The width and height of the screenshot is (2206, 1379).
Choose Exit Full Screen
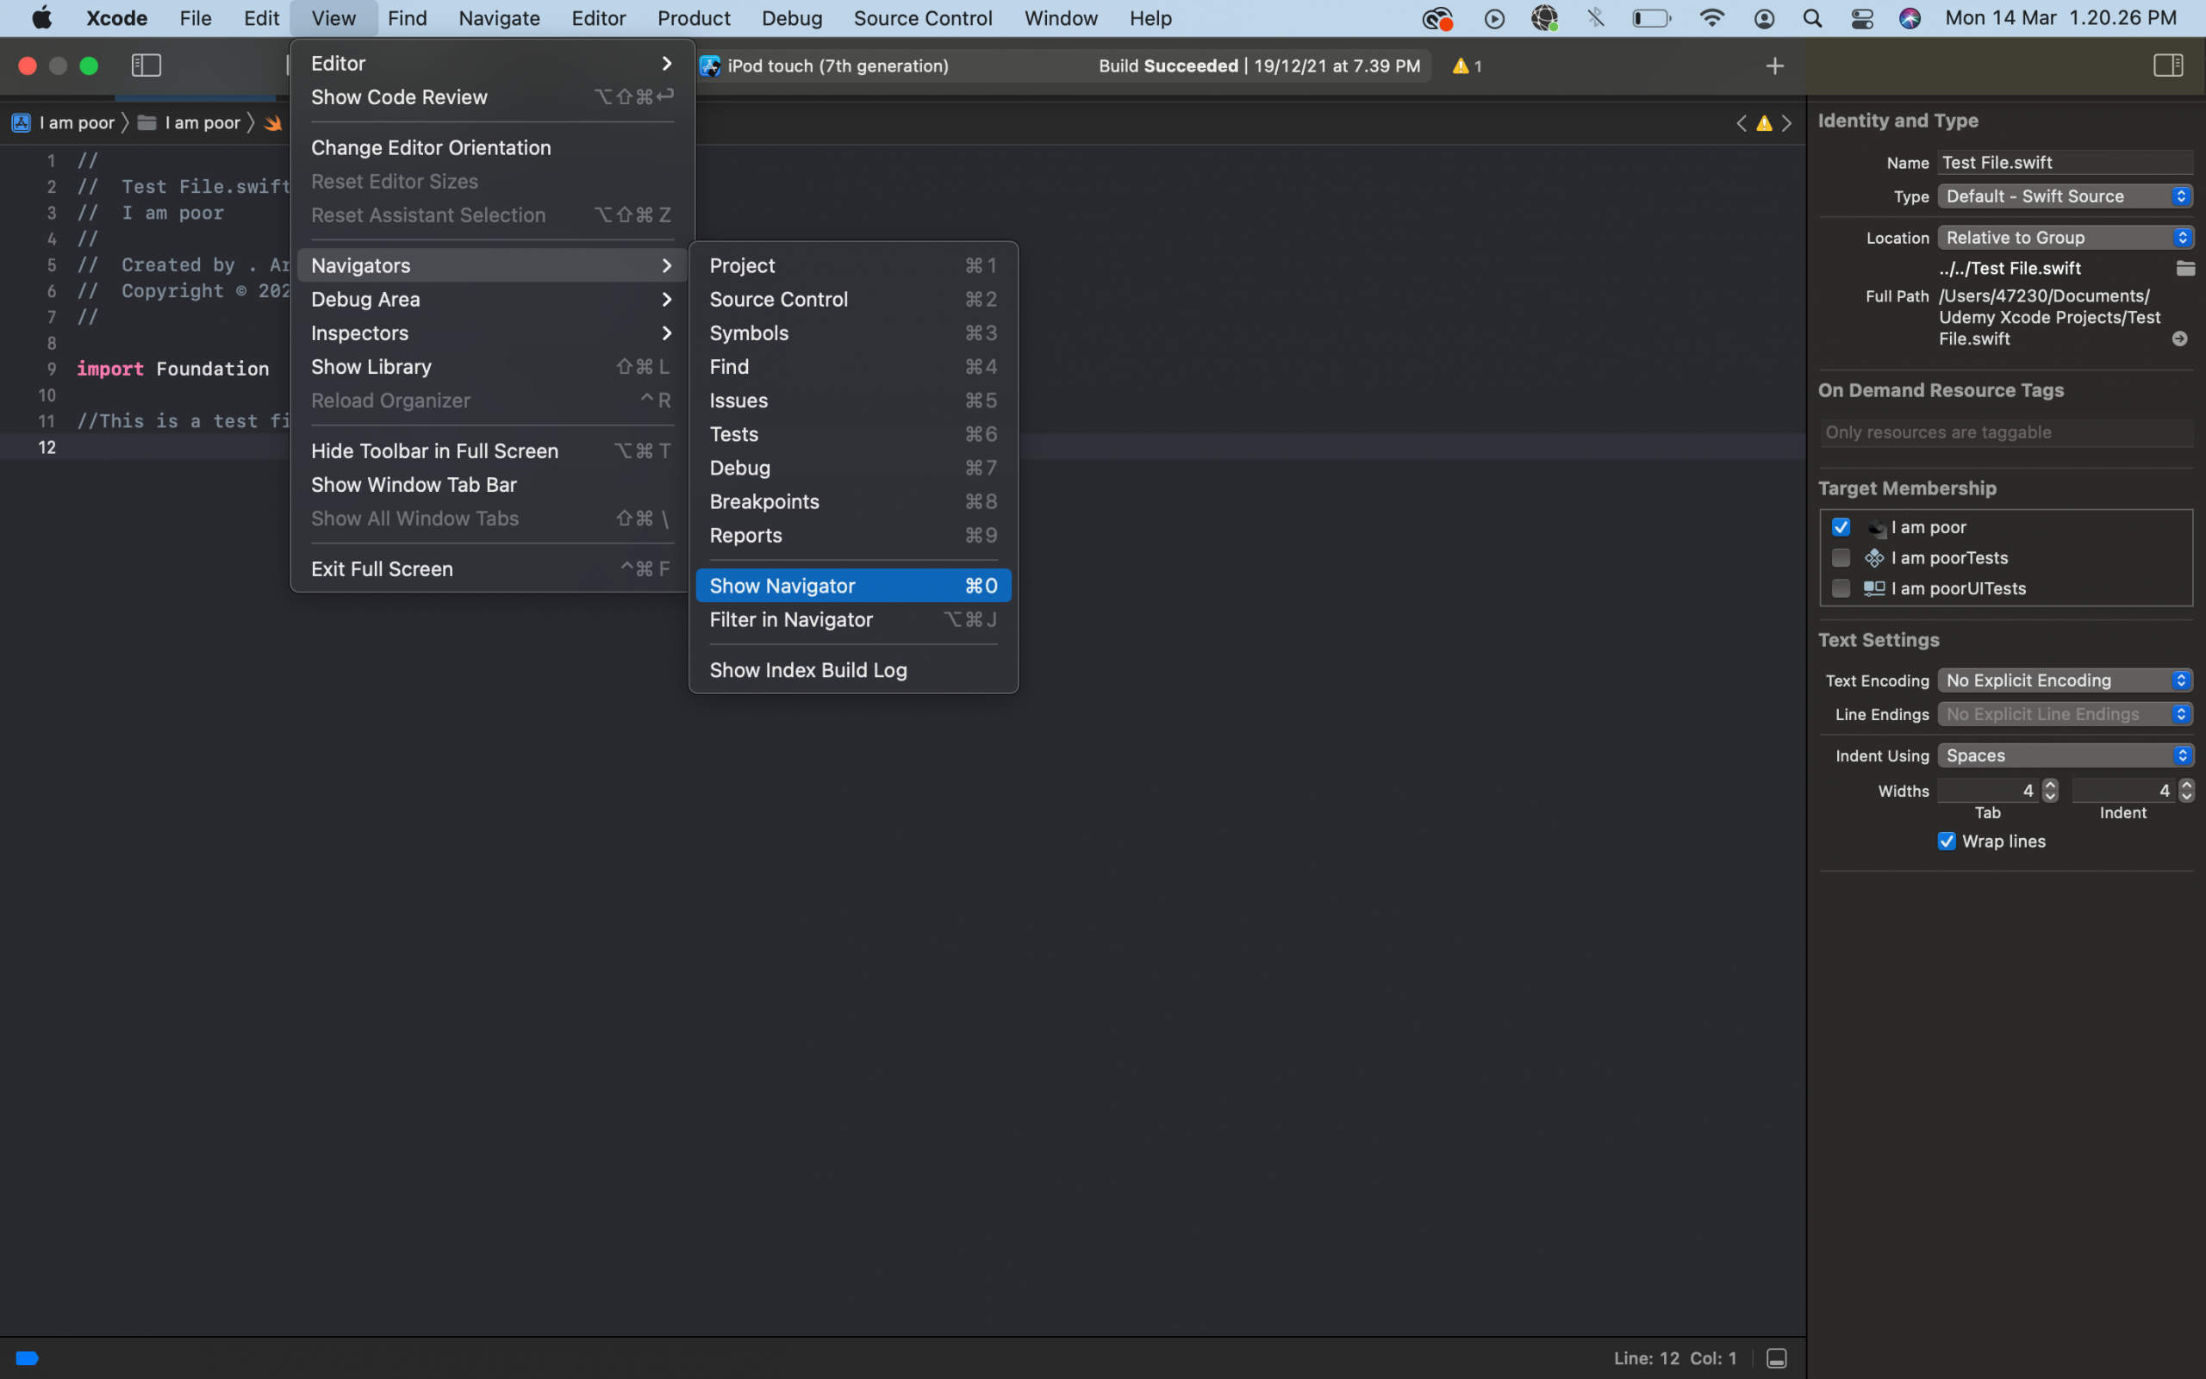click(x=491, y=569)
